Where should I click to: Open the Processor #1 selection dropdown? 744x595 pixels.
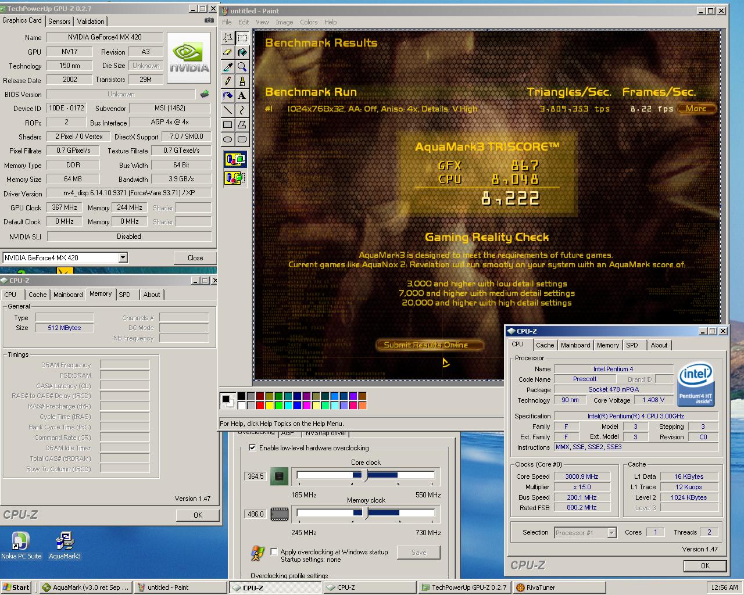pyautogui.click(x=611, y=532)
